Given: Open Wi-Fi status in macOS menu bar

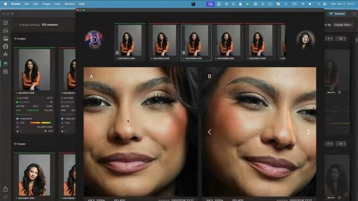Looking at the screenshot, I should coord(303,4).
